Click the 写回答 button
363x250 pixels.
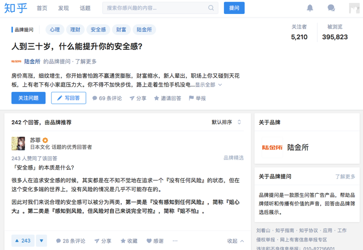tap(68, 98)
